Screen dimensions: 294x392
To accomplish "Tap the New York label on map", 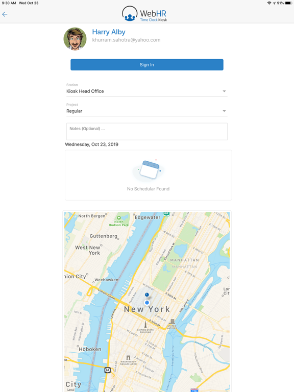I will (147, 309).
